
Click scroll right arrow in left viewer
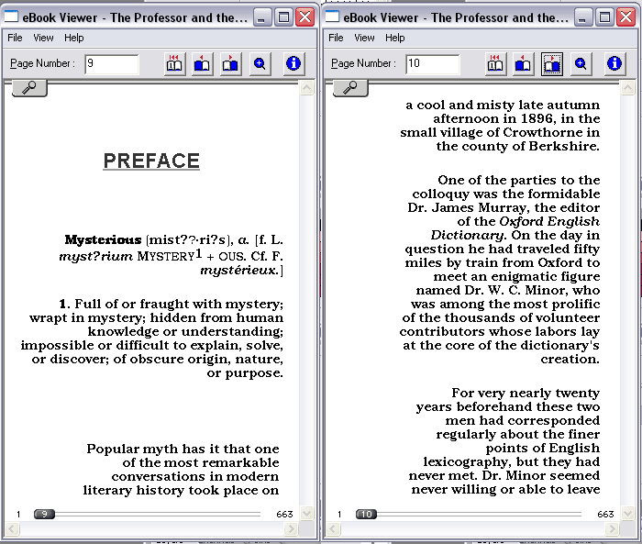click(291, 528)
